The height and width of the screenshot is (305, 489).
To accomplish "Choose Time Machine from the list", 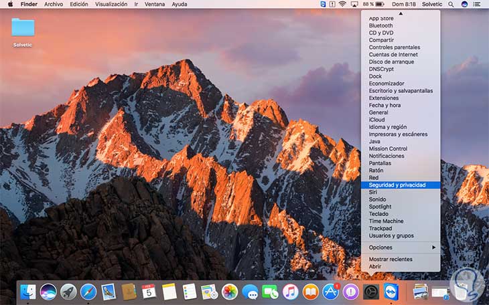I will point(386,221).
